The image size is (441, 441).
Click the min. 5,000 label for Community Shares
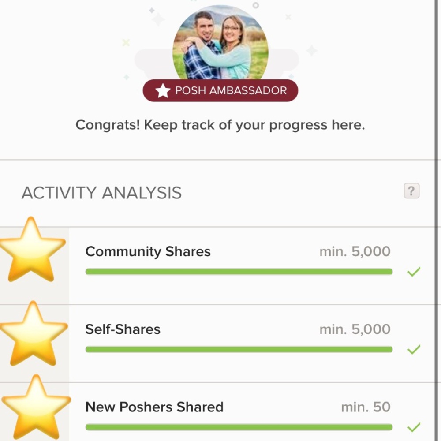point(355,252)
